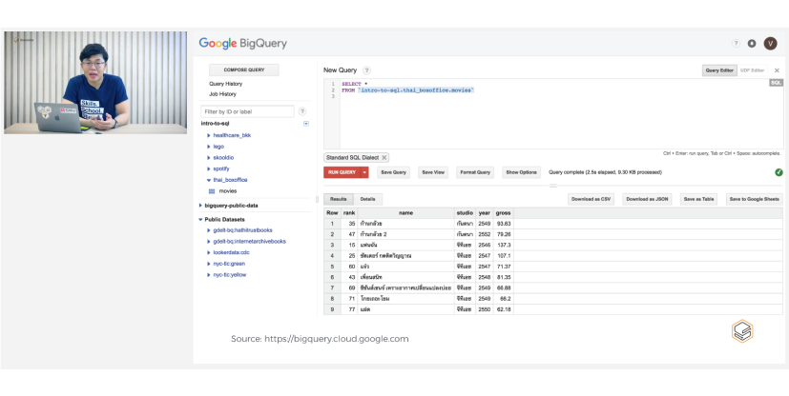Click Save as Table button
The height and width of the screenshot is (396, 789).
click(x=698, y=199)
